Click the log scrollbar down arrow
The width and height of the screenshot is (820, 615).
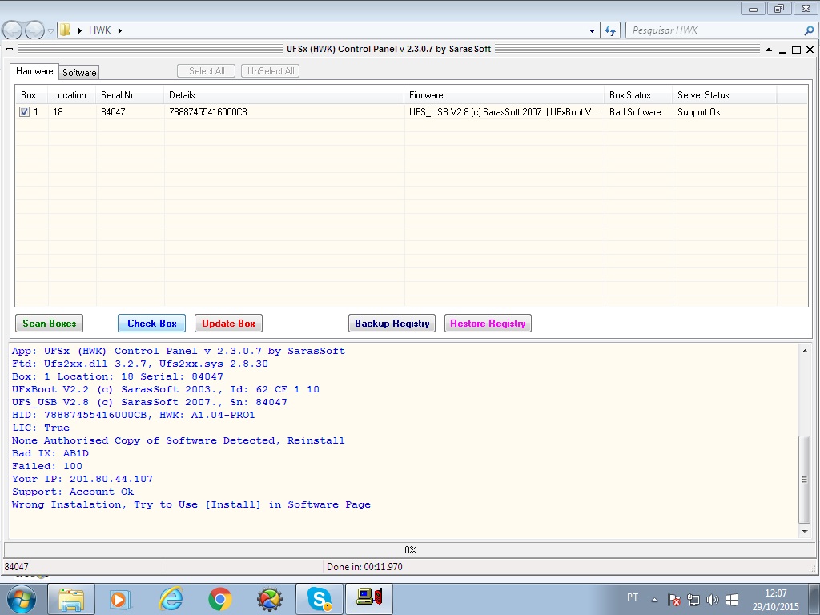pyautogui.click(x=805, y=532)
